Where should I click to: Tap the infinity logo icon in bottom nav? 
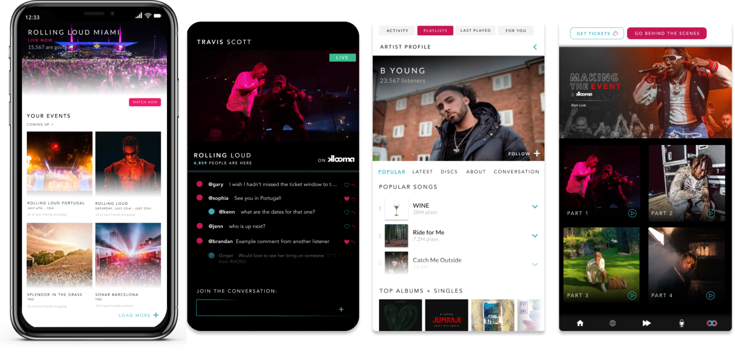[712, 323]
